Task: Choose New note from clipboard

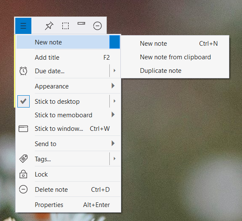Action: [175, 57]
